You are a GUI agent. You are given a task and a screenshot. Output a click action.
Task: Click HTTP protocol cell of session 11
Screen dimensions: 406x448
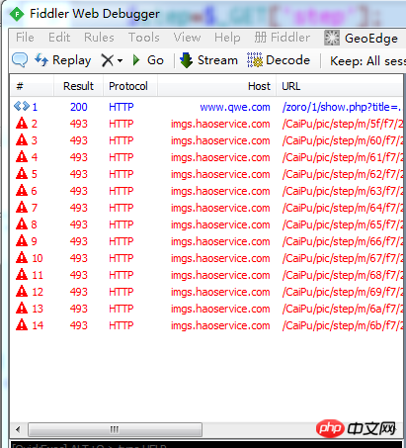(x=122, y=275)
